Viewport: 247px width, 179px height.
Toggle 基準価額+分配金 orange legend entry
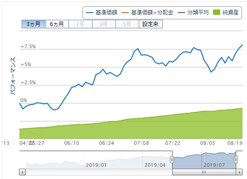(147, 13)
